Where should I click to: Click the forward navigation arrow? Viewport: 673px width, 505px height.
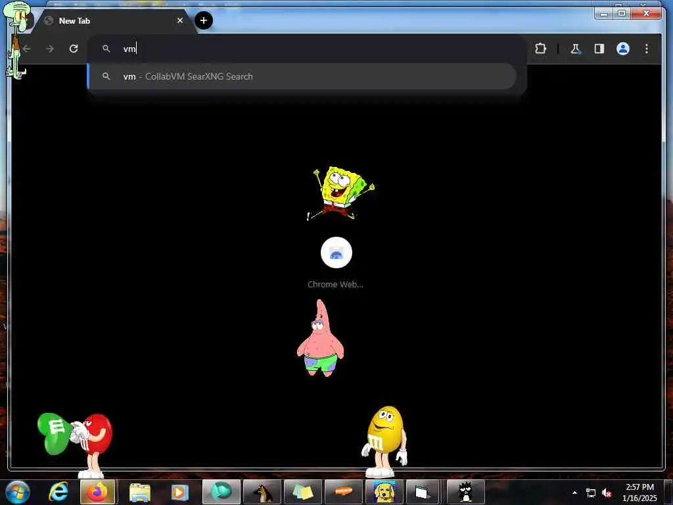coord(50,49)
